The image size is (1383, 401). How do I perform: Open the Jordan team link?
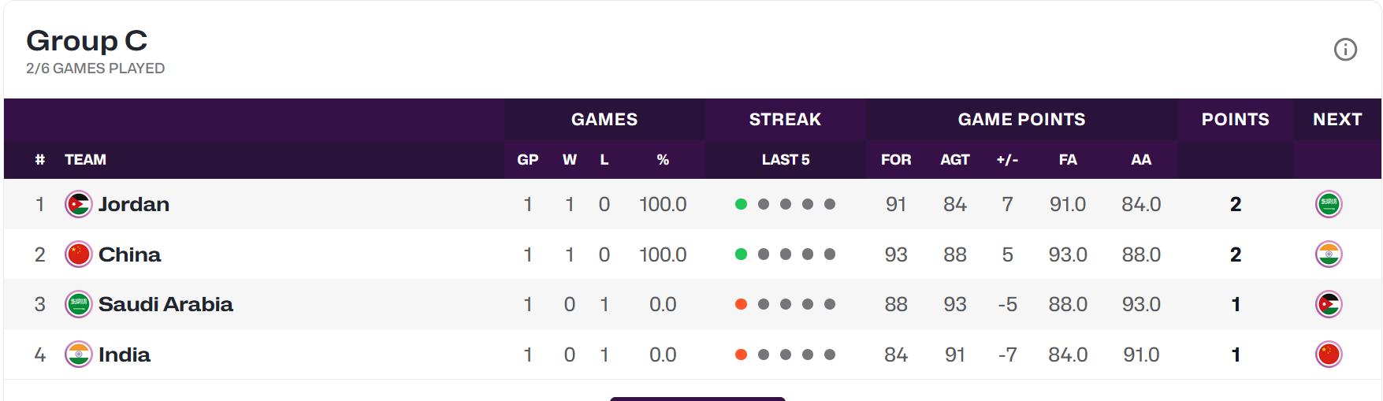pyautogui.click(x=134, y=204)
